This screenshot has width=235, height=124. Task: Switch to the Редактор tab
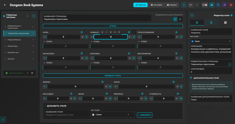140,5
